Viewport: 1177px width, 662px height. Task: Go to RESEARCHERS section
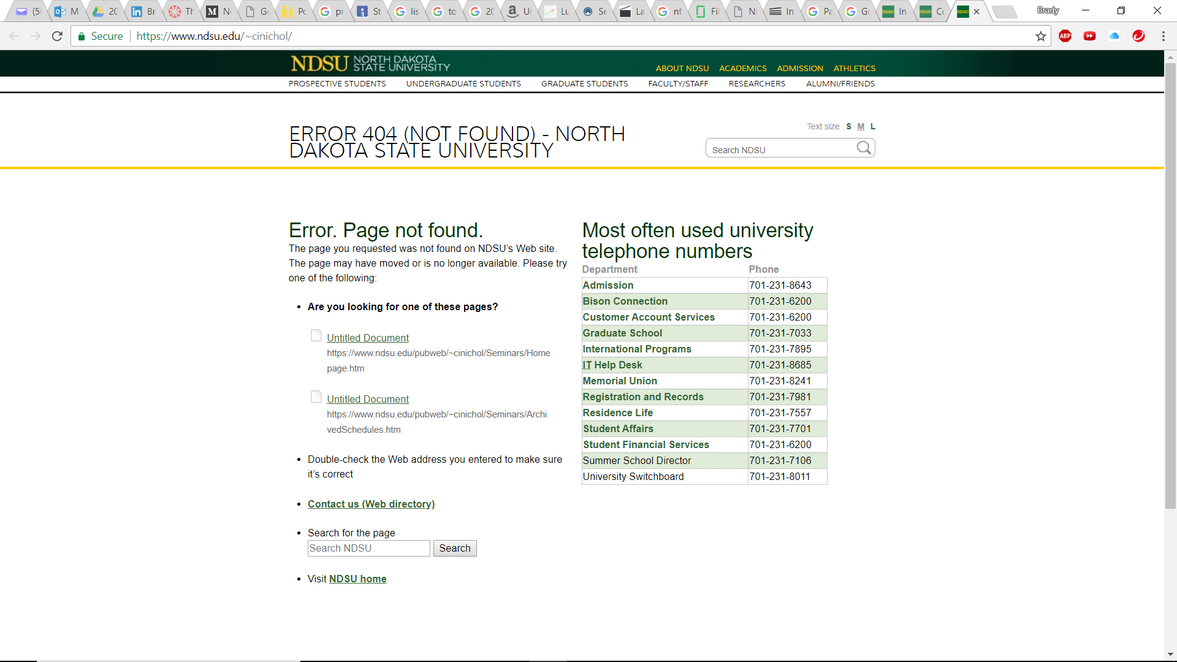point(757,84)
